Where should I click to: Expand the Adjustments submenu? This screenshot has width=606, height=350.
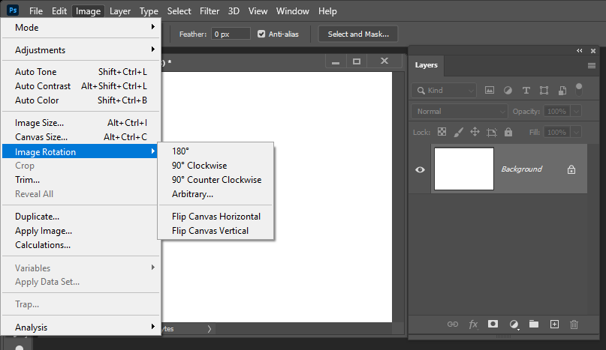(81, 49)
